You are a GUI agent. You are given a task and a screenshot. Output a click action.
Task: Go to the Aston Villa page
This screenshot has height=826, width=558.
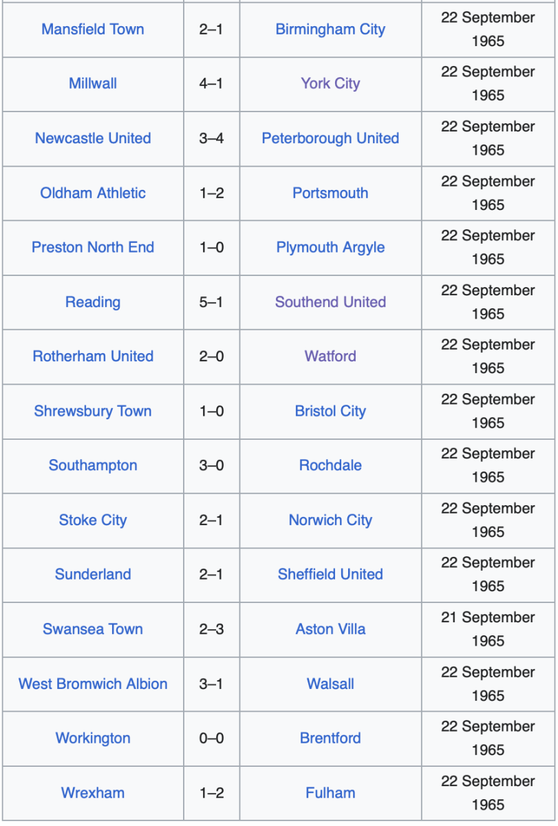coord(330,629)
